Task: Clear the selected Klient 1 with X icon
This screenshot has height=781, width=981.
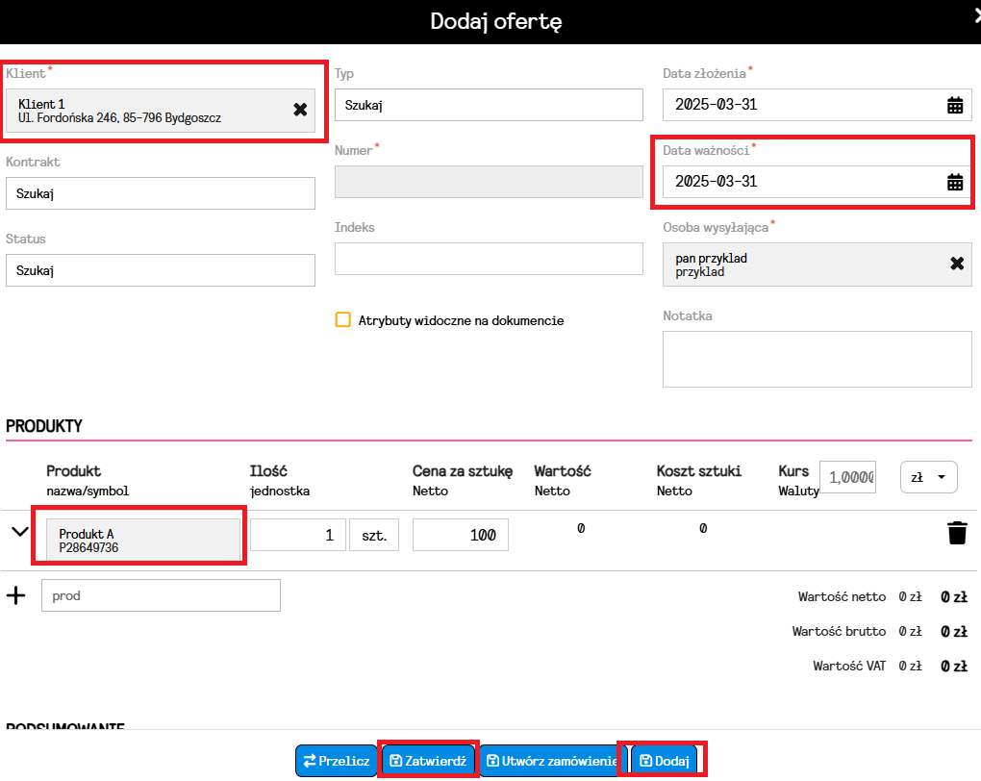Action: [x=300, y=110]
